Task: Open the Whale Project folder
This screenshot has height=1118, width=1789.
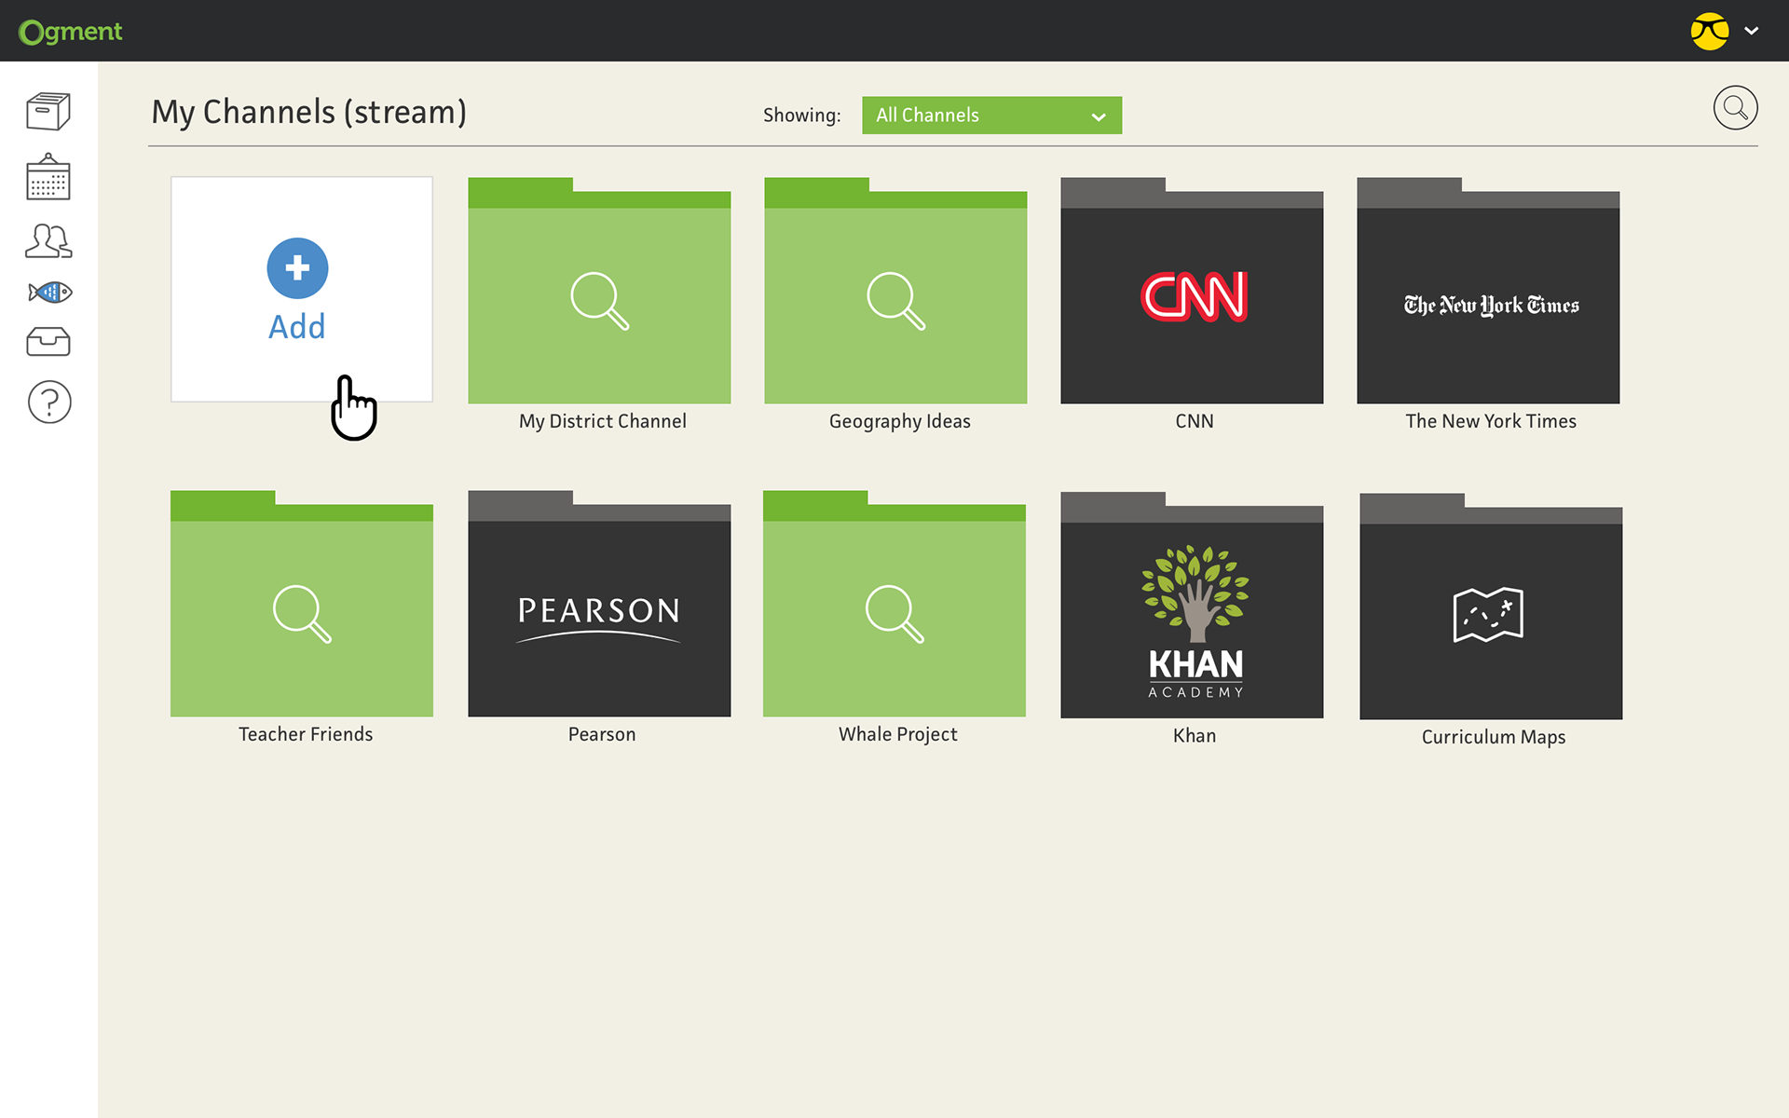Action: pos(894,604)
